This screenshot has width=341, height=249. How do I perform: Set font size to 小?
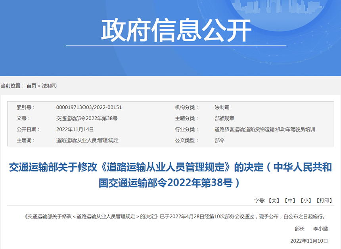306,201
